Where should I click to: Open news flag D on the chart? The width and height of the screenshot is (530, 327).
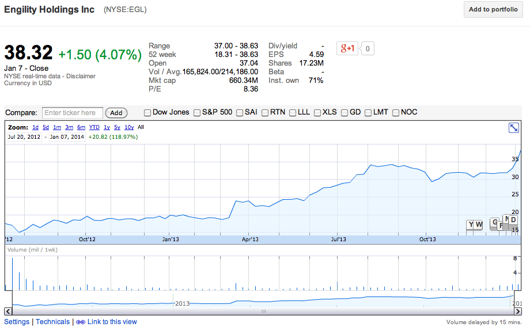[x=513, y=219]
